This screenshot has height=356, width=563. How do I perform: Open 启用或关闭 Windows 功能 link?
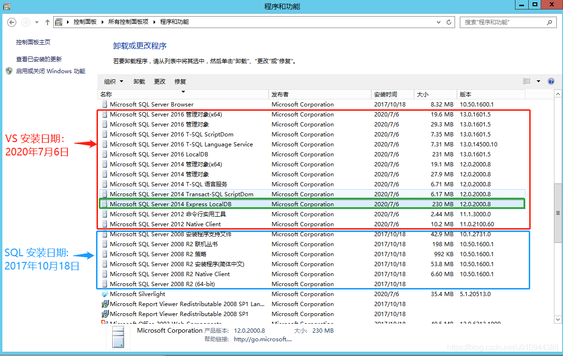[50, 71]
